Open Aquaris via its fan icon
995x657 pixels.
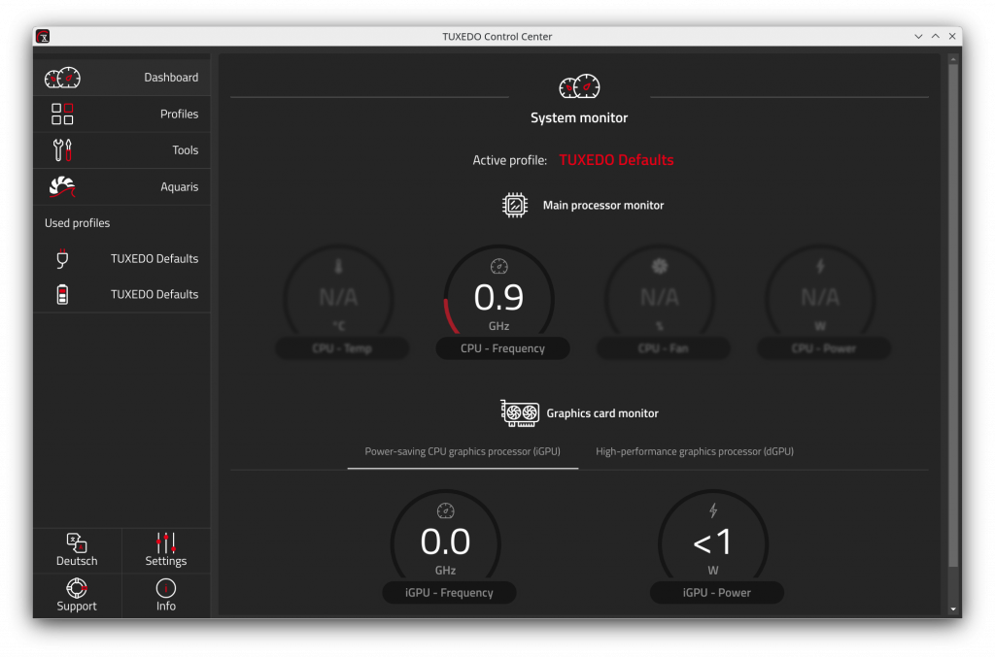tap(62, 186)
